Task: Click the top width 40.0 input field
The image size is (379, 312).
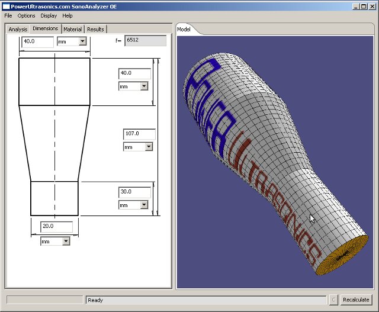Action: [37, 41]
